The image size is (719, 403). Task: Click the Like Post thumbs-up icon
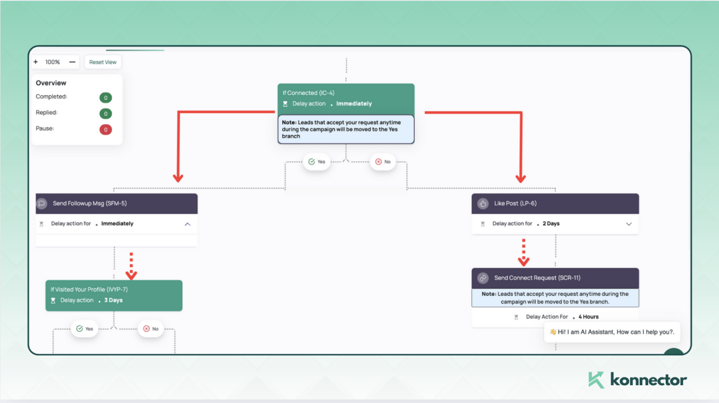tap(483, 203)
